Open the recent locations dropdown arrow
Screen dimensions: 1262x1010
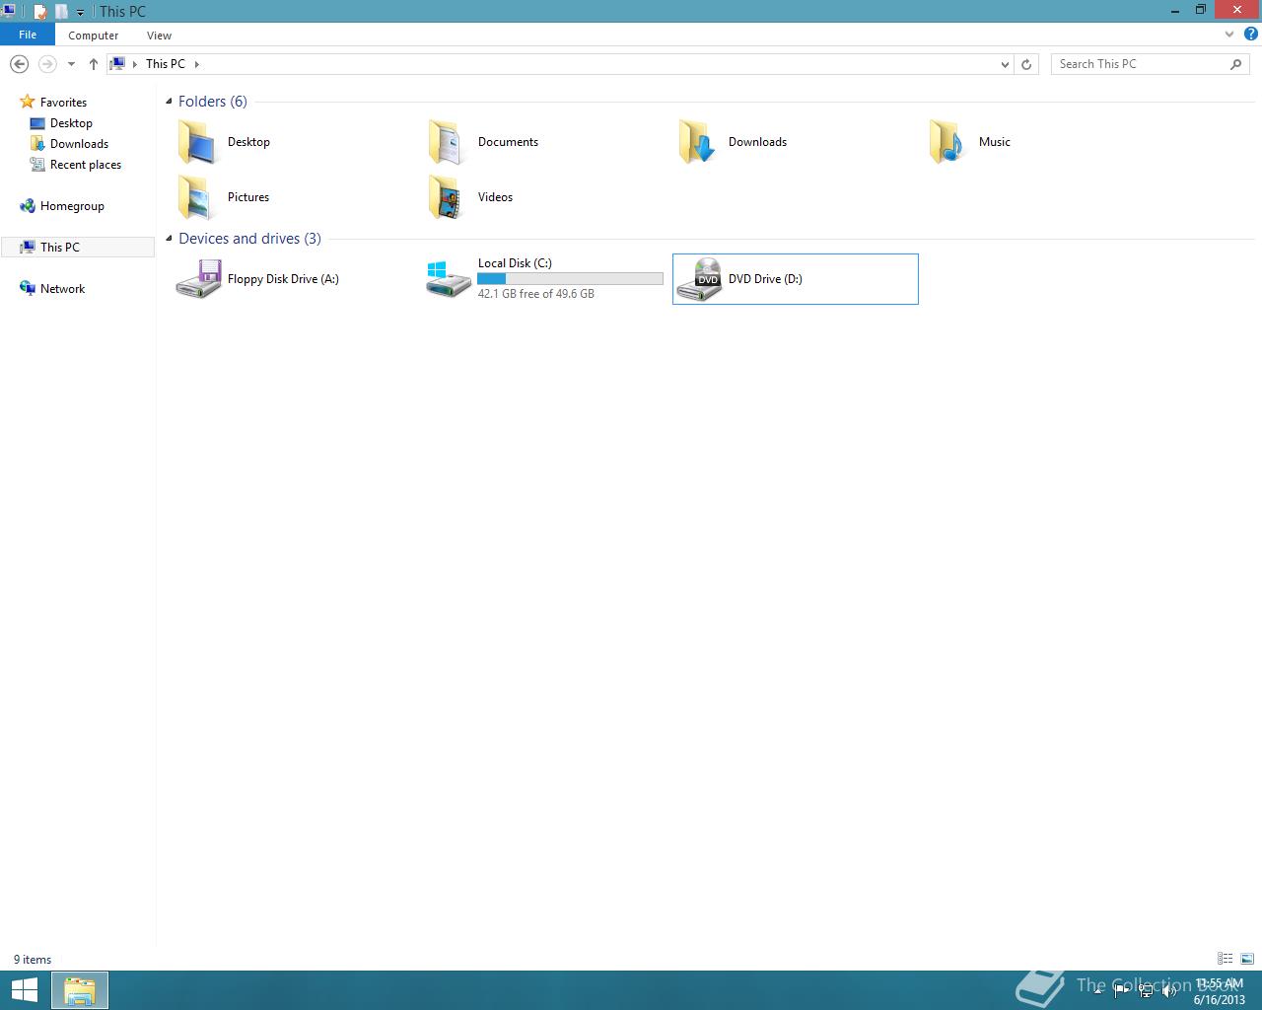coord(71,64)
